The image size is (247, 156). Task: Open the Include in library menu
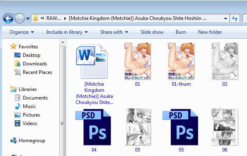click(x=67, y=32)
